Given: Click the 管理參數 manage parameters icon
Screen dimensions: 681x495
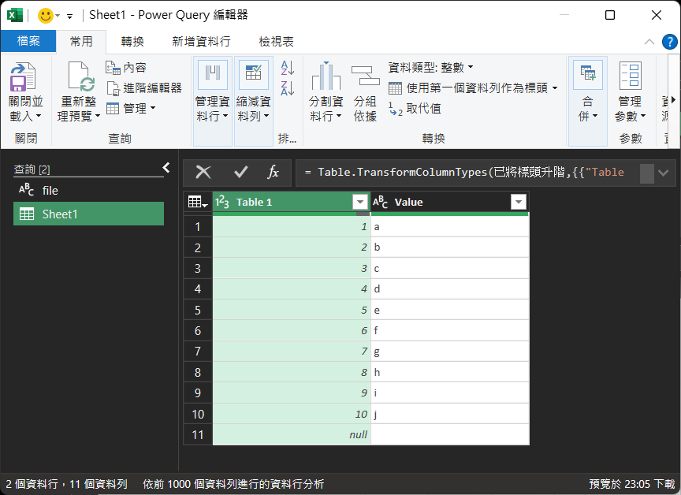Looking at the screenshot, I should pos(630,77).
